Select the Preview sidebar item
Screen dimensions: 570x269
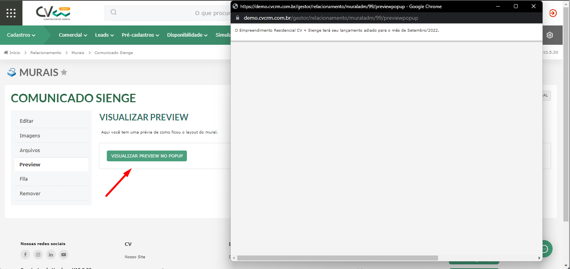51,164
